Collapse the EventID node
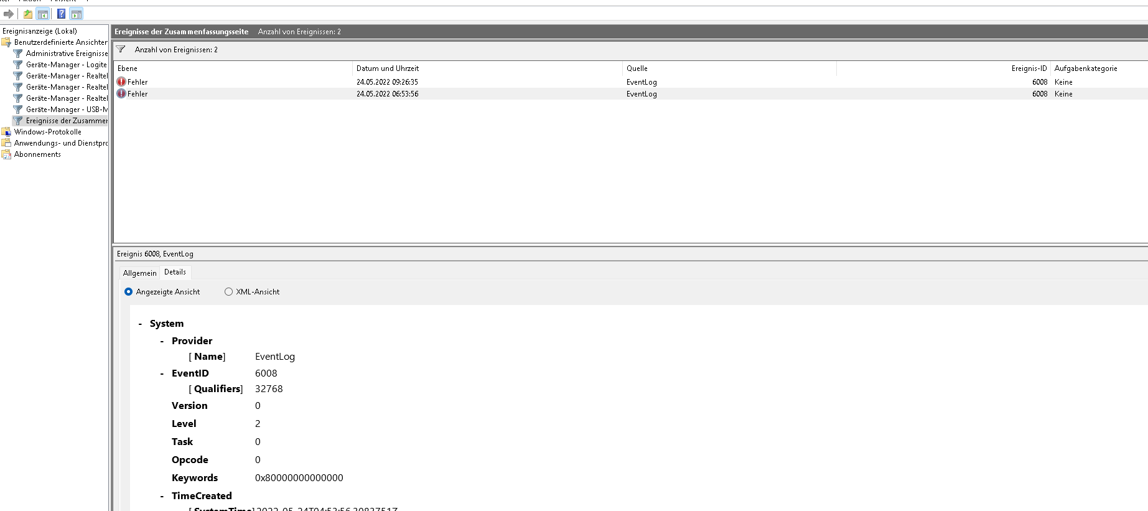 click(162, 373)
